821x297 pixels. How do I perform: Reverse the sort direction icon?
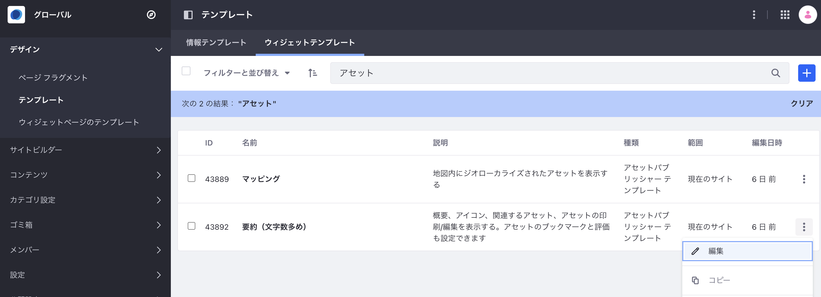(x=312, y=73)
